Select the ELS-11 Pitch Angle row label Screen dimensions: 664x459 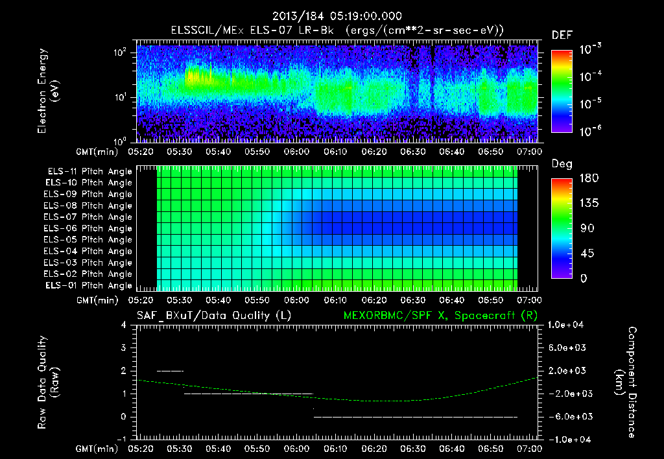(x=89, y=172)
